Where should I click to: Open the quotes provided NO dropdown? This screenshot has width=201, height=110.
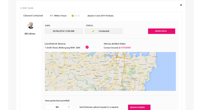[x=59, y=107]
